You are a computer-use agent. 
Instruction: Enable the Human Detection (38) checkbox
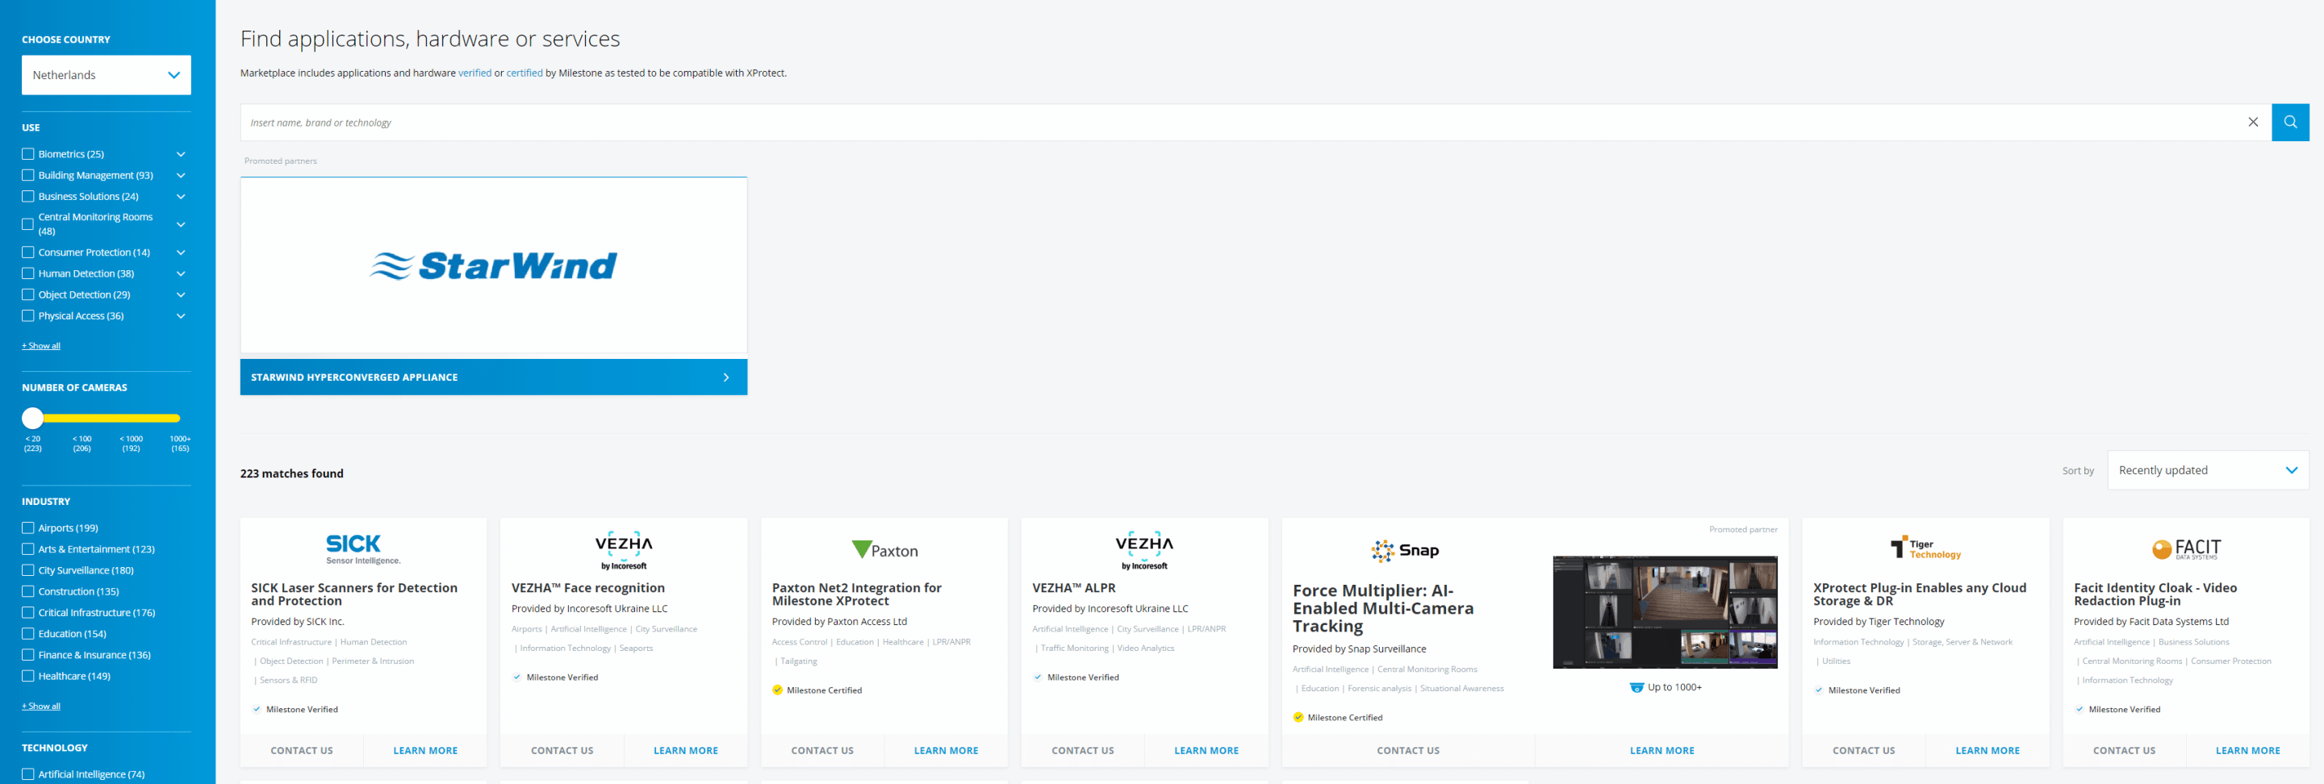pyautogui.click(x=28, y=273)
